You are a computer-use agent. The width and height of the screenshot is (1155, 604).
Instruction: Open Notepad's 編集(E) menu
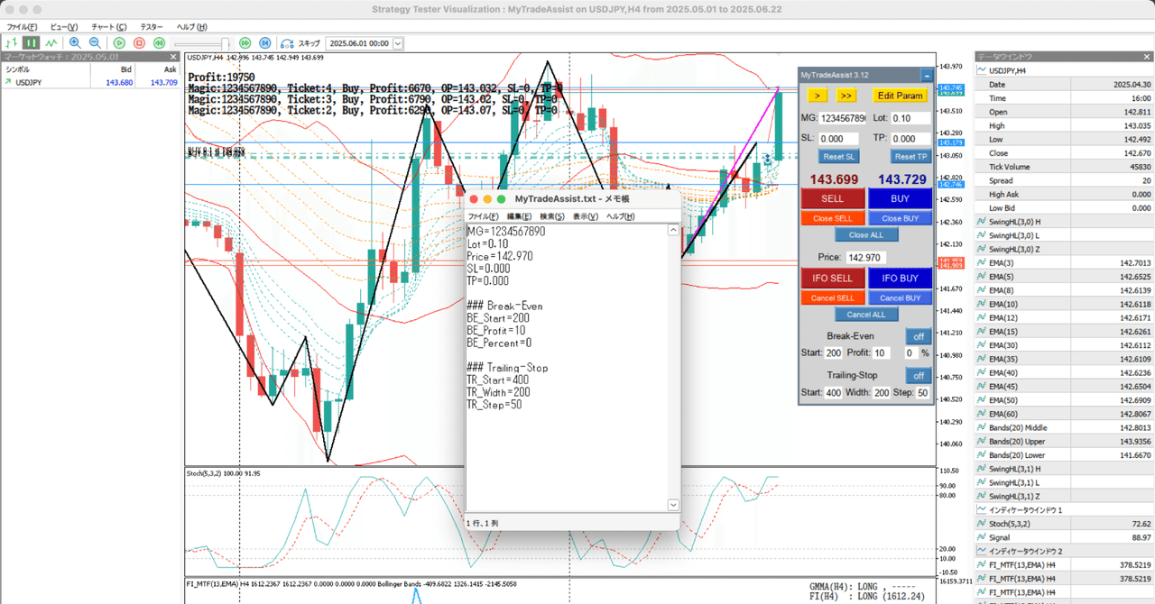pos(519,216)
